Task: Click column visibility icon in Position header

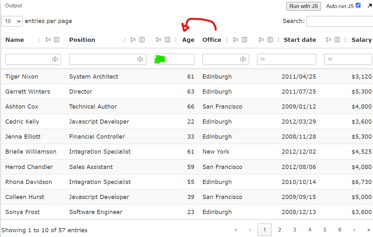Action: tap(142, 40)
